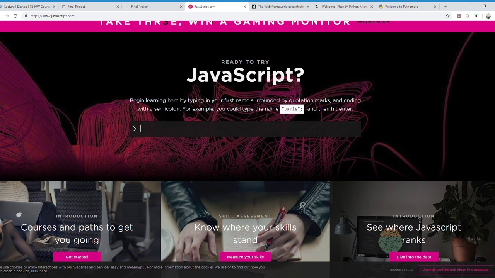The height and width of the screenshot is (278, 495).
Task: Click the "Jamie"; code example
Action: [292, 109]
